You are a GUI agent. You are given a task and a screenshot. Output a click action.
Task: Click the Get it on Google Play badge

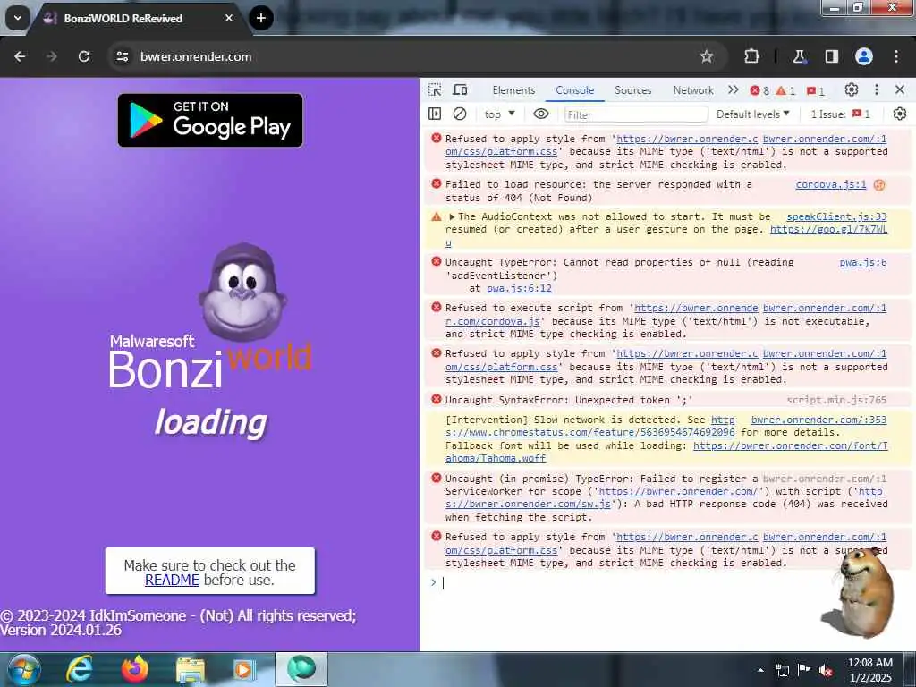210,121
